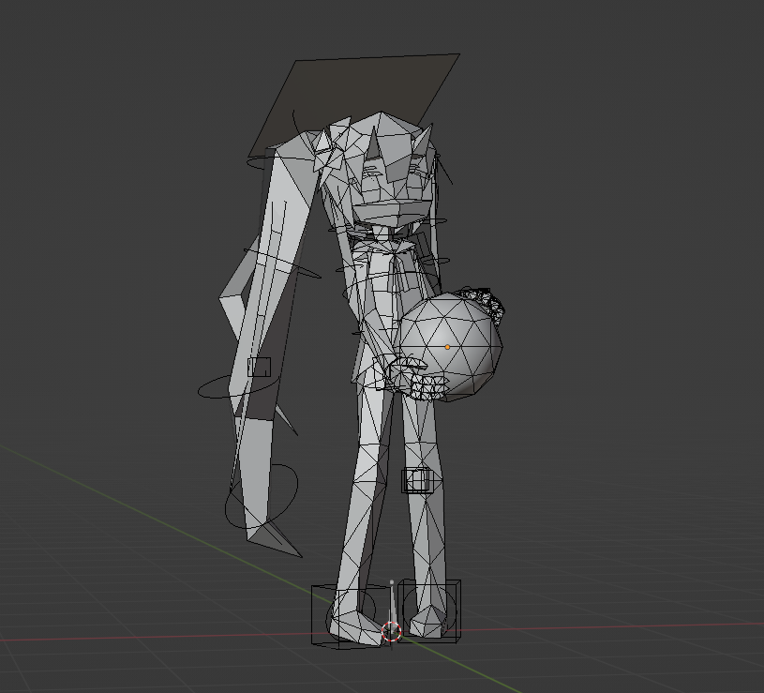Click the orange origin dot on sphere
This screenshot has width=764, height=693.
pos(447,347)
